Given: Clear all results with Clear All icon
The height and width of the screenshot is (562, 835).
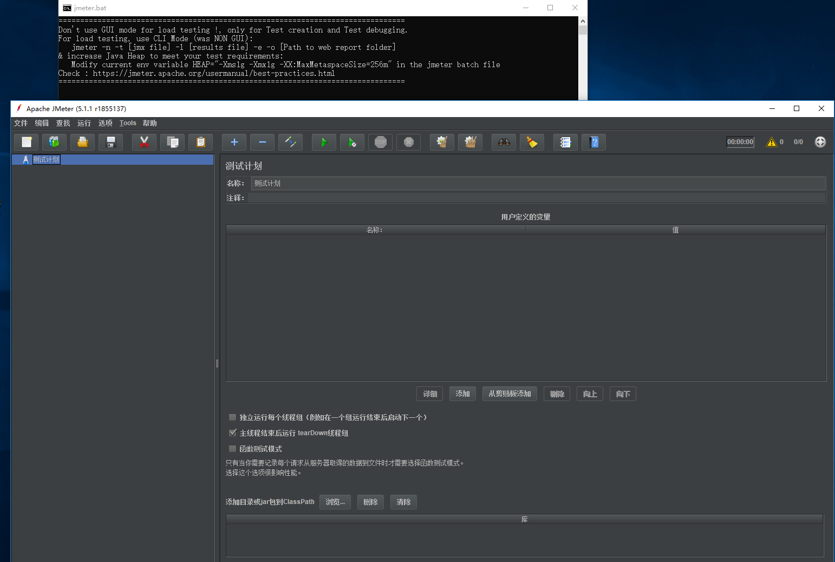Looking at the screenshot, I should [x=470, y=142].
